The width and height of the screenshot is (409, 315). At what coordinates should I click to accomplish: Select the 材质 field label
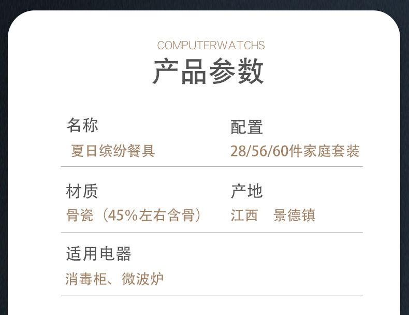point(82,191)
